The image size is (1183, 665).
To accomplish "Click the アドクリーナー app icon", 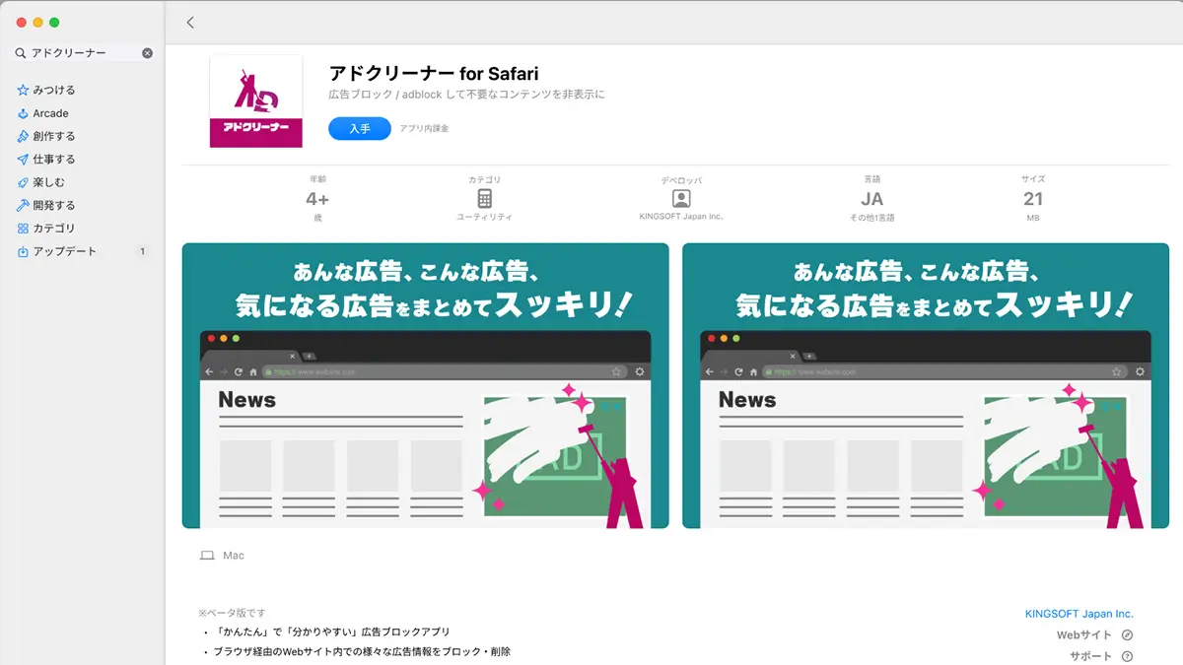I will coord(255,100).
